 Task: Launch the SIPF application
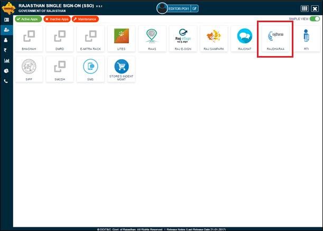point(29,69)
